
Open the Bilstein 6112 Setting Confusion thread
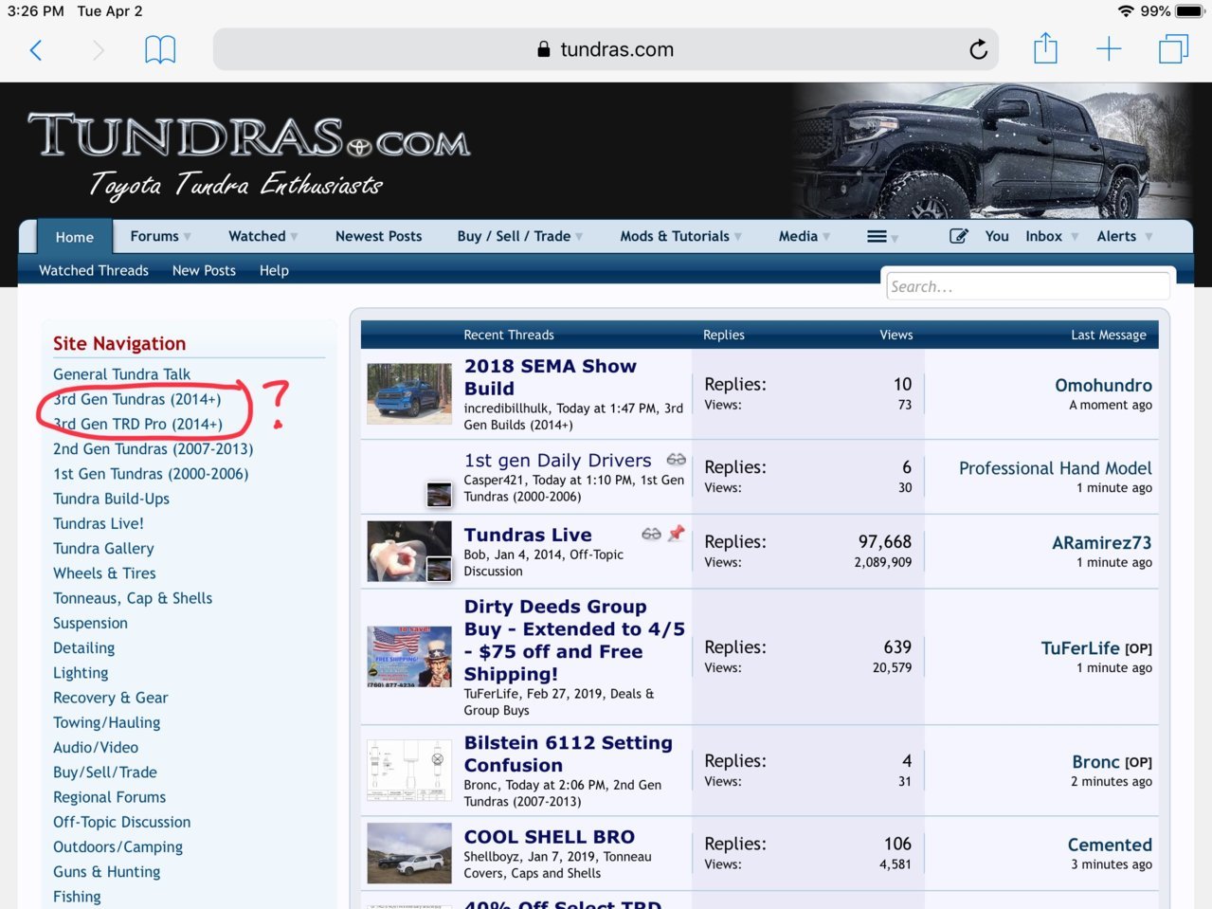(x=569, y=754)
